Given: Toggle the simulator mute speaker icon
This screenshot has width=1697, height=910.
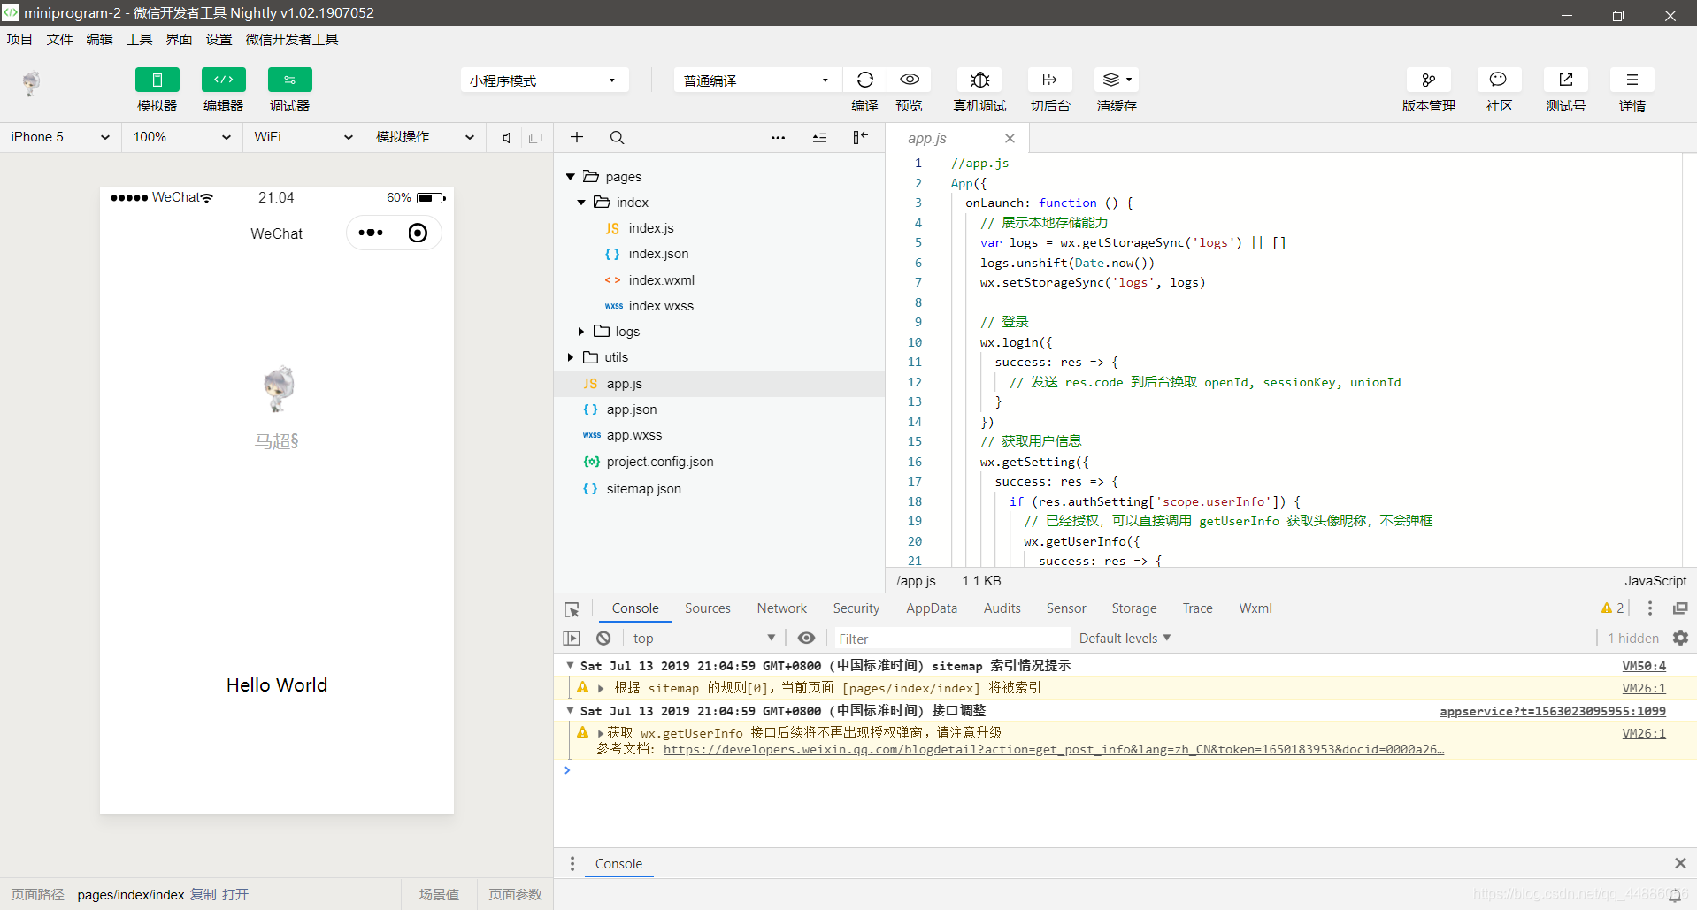Looking at the screenshot, I should [507, 138].
